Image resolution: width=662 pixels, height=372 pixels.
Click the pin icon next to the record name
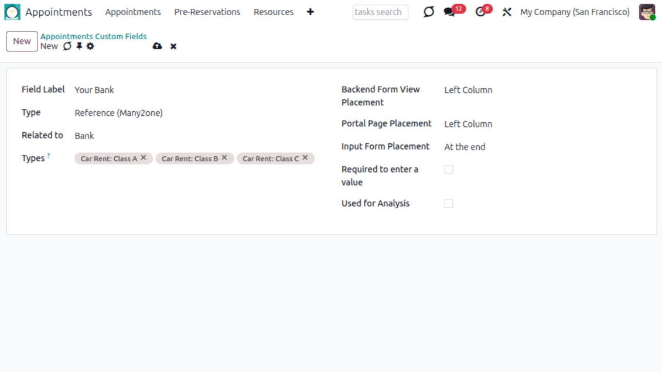click(79, 46)
